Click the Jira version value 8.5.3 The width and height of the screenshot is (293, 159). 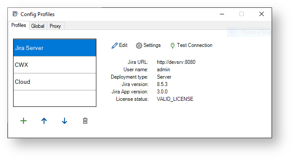pyautogui.click(x=162, y=84)
